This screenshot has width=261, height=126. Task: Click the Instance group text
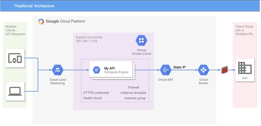135,98
